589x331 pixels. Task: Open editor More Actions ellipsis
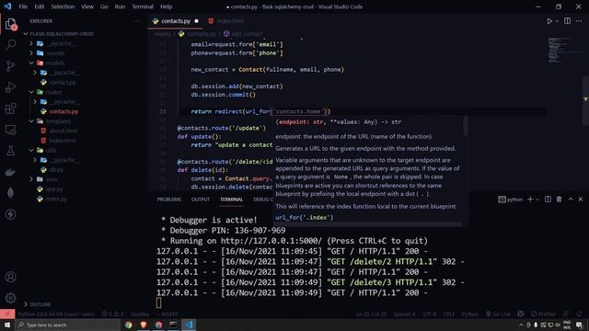pos(579,21)
